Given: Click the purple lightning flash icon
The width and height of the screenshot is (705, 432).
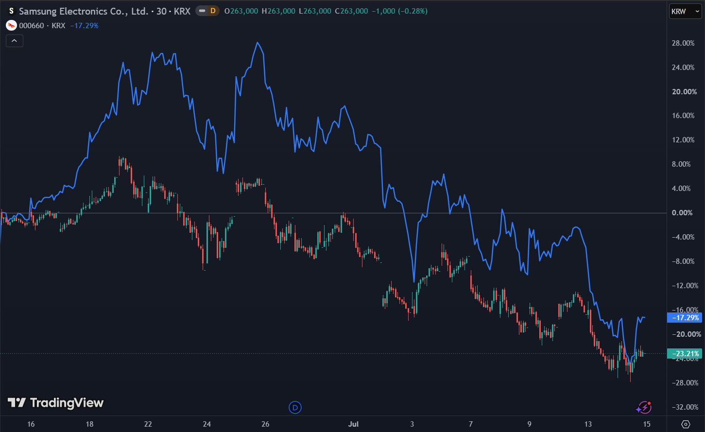Looking at the screenshot, I should (x=644, y=407).
